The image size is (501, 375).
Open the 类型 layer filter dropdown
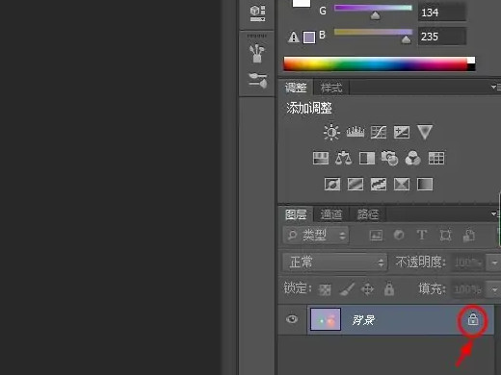click(316, 236)
